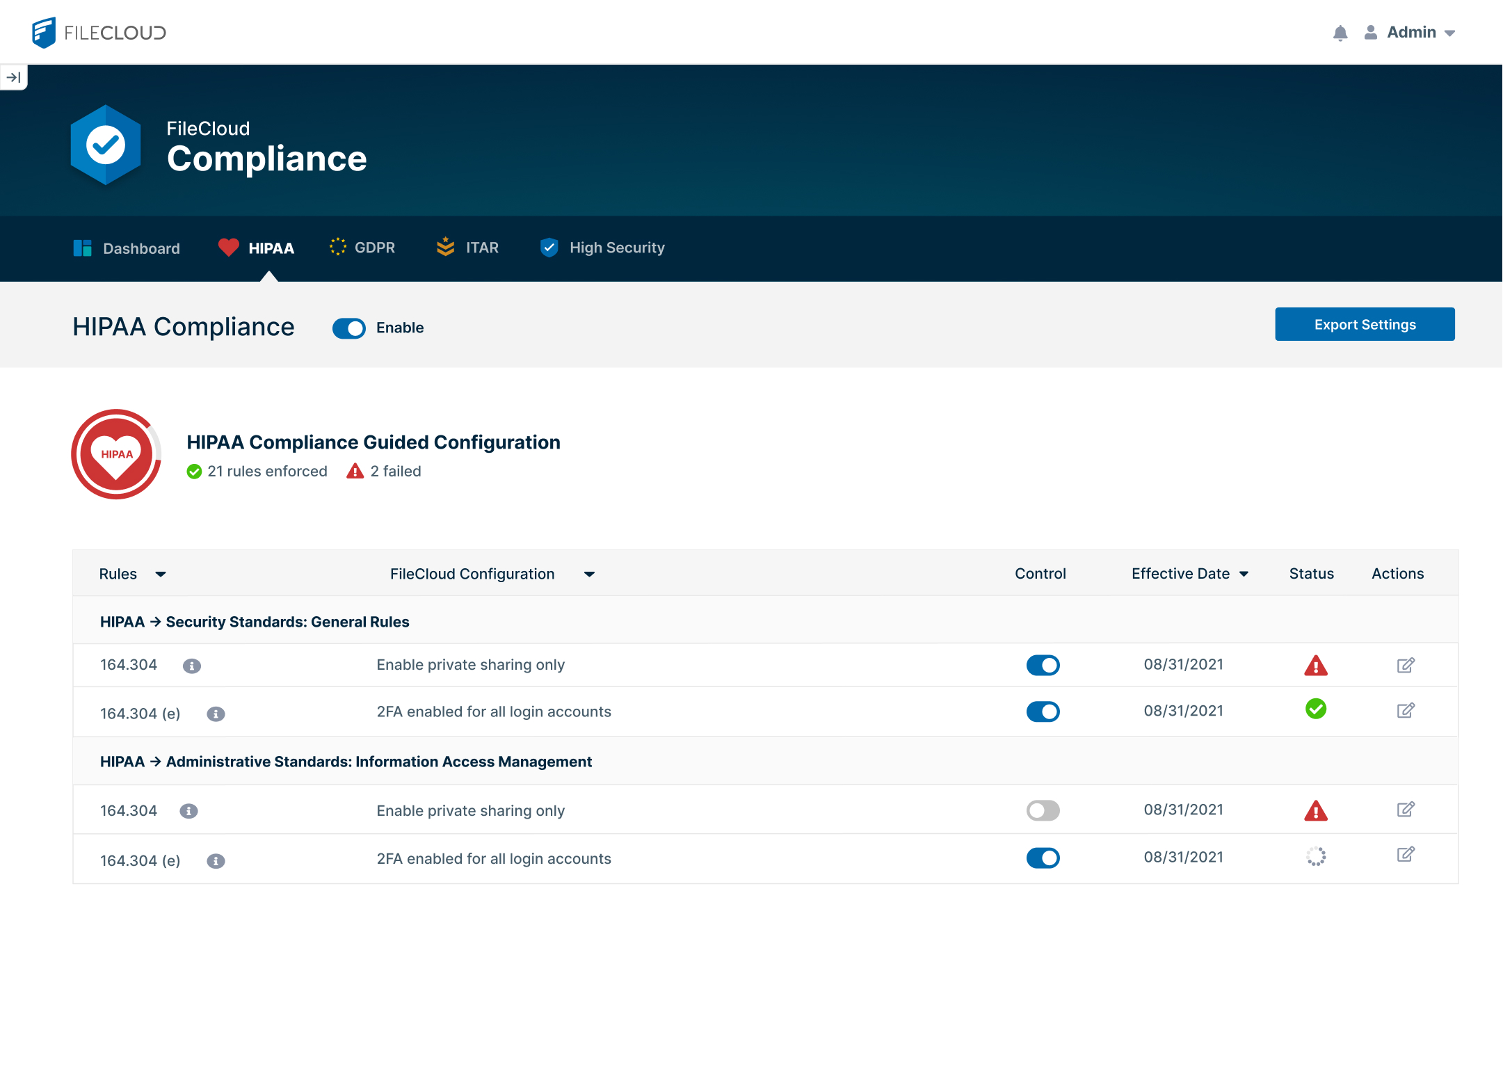The image size is (1503, 1069).
Task: Click Administrative '2FA enabled for all login accounts' text
Action: pyautogui.click(x=494, y=859)
